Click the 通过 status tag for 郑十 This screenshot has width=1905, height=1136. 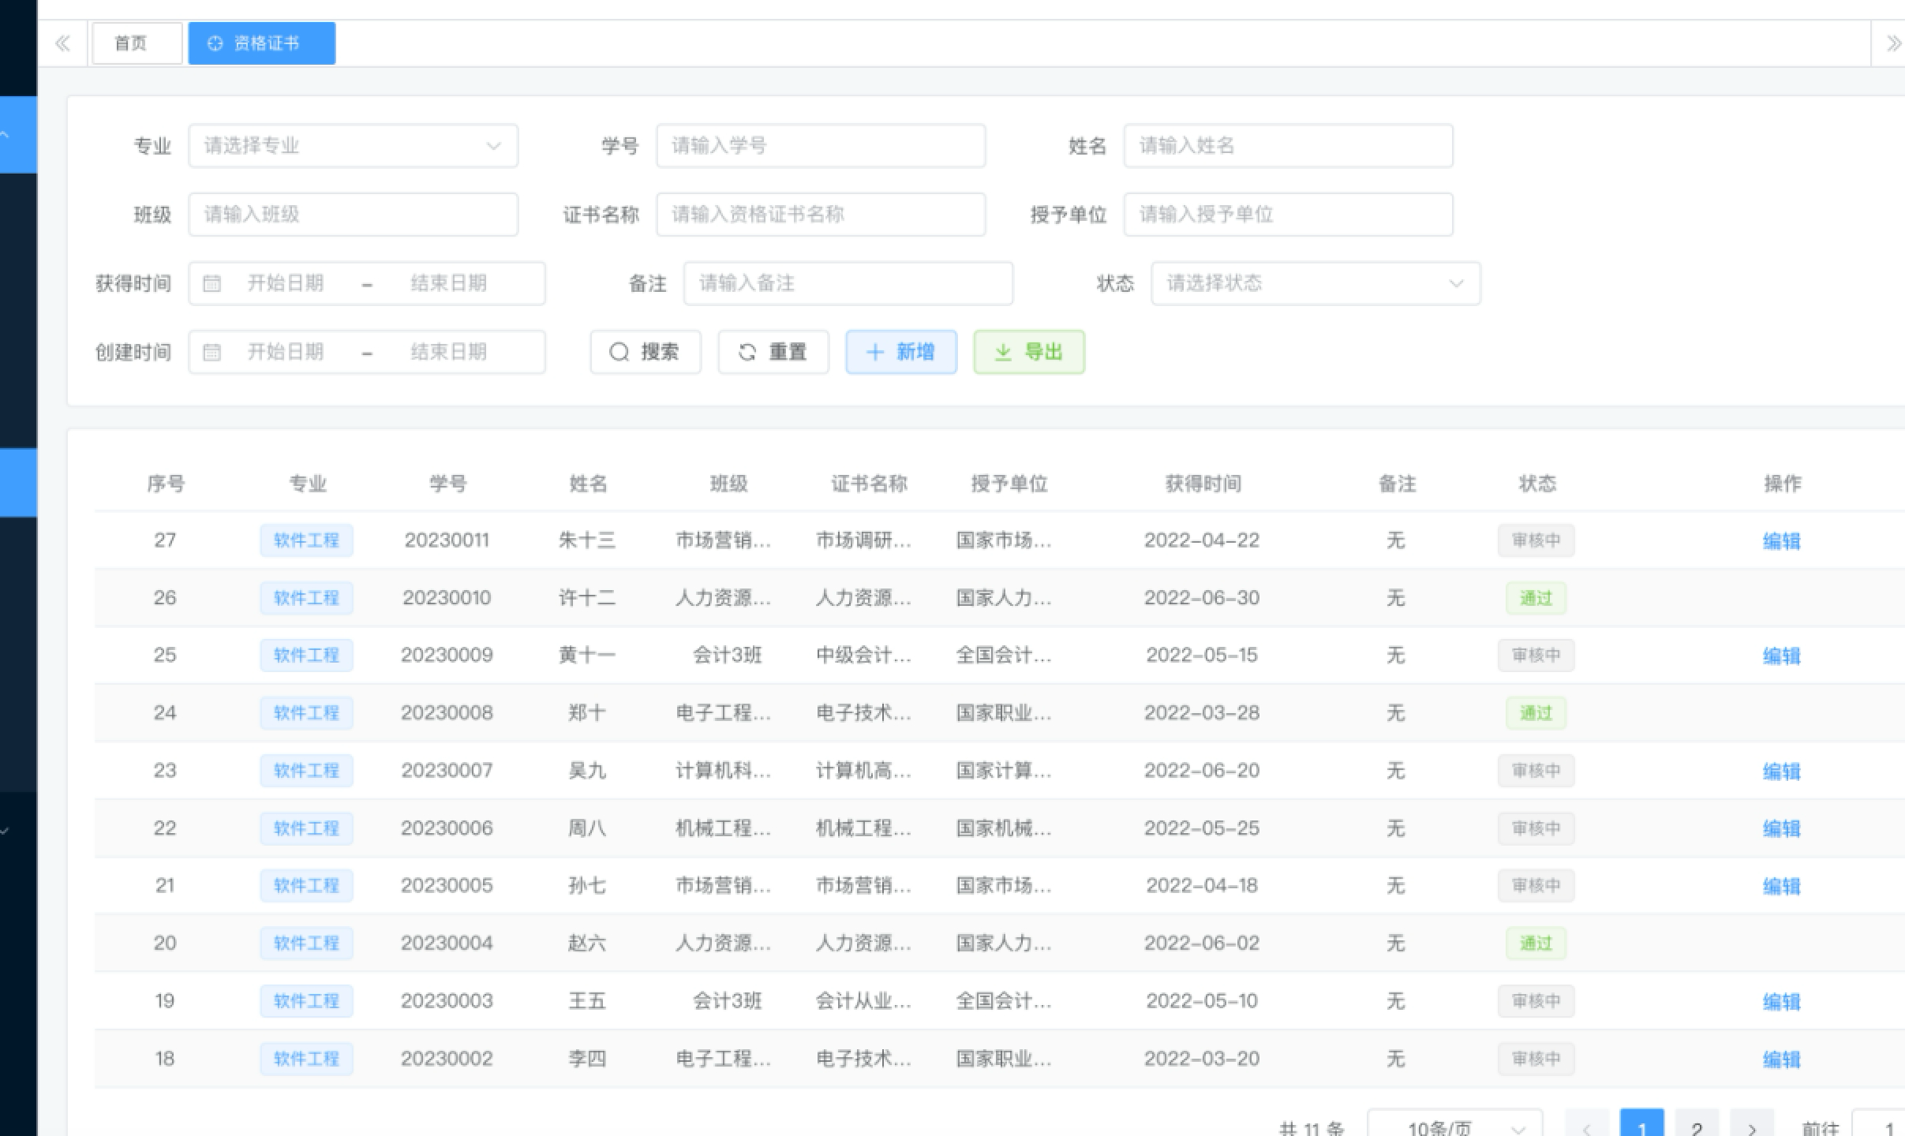(1536, 713)
